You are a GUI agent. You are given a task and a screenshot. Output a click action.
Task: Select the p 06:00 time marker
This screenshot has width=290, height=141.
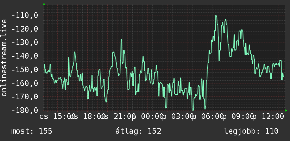[x=208, y=116]
